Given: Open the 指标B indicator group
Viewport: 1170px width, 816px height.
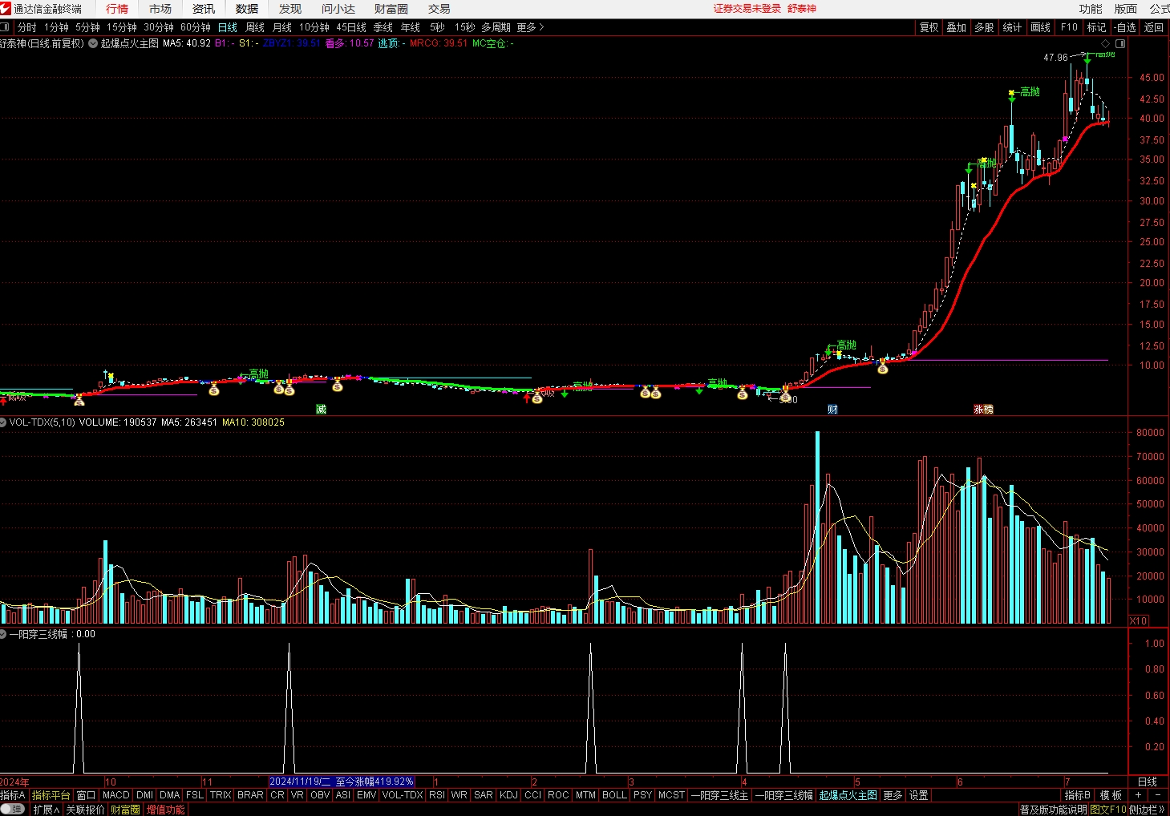Looking at the screenshot, I should point(1077,795).
